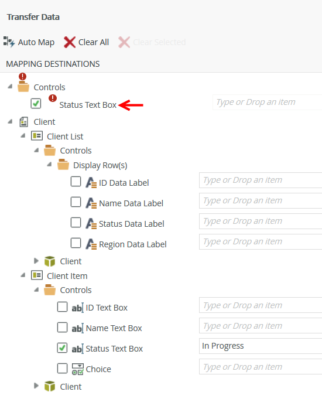Click the In Progress mapping field
Image resolution: width=322 pixels, height=402 pixels.
(x=261, y=346)
